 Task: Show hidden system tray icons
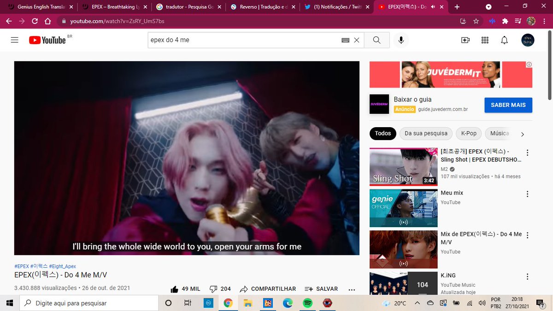(x=417, y=303)
